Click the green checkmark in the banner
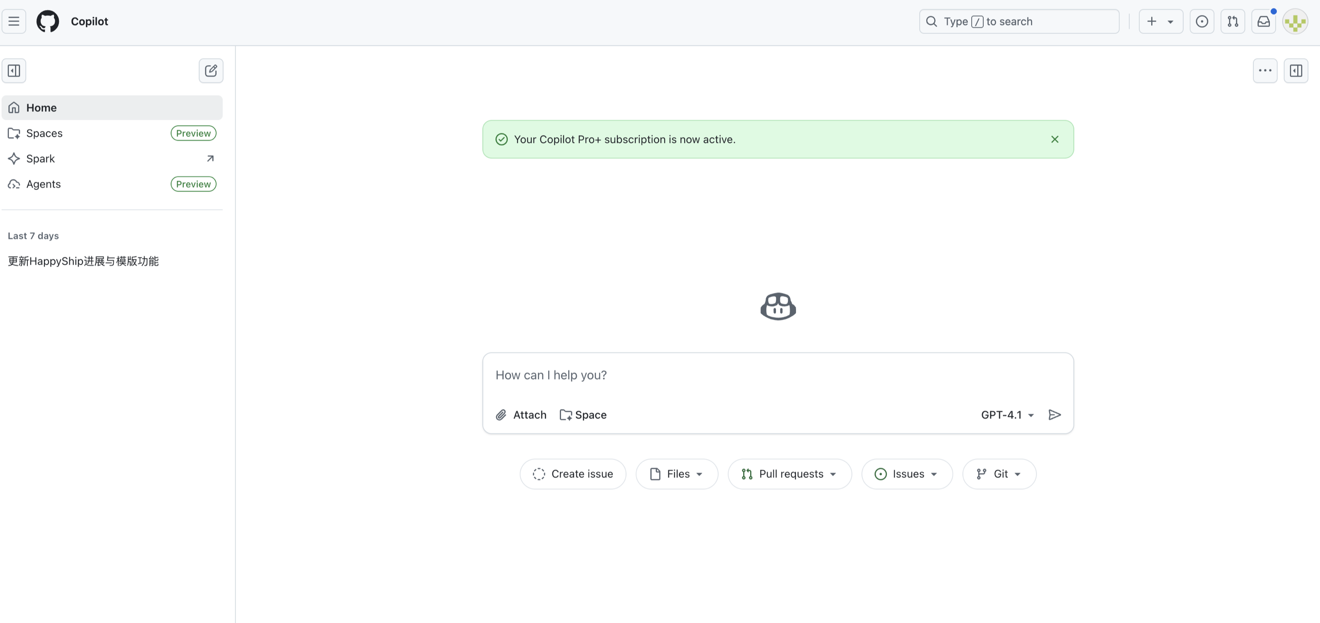Viewport: 1320px width, 623px height. point(501,139)
